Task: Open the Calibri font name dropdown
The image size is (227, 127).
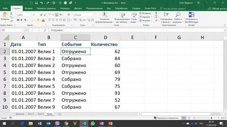Action: tap(31, 15)
